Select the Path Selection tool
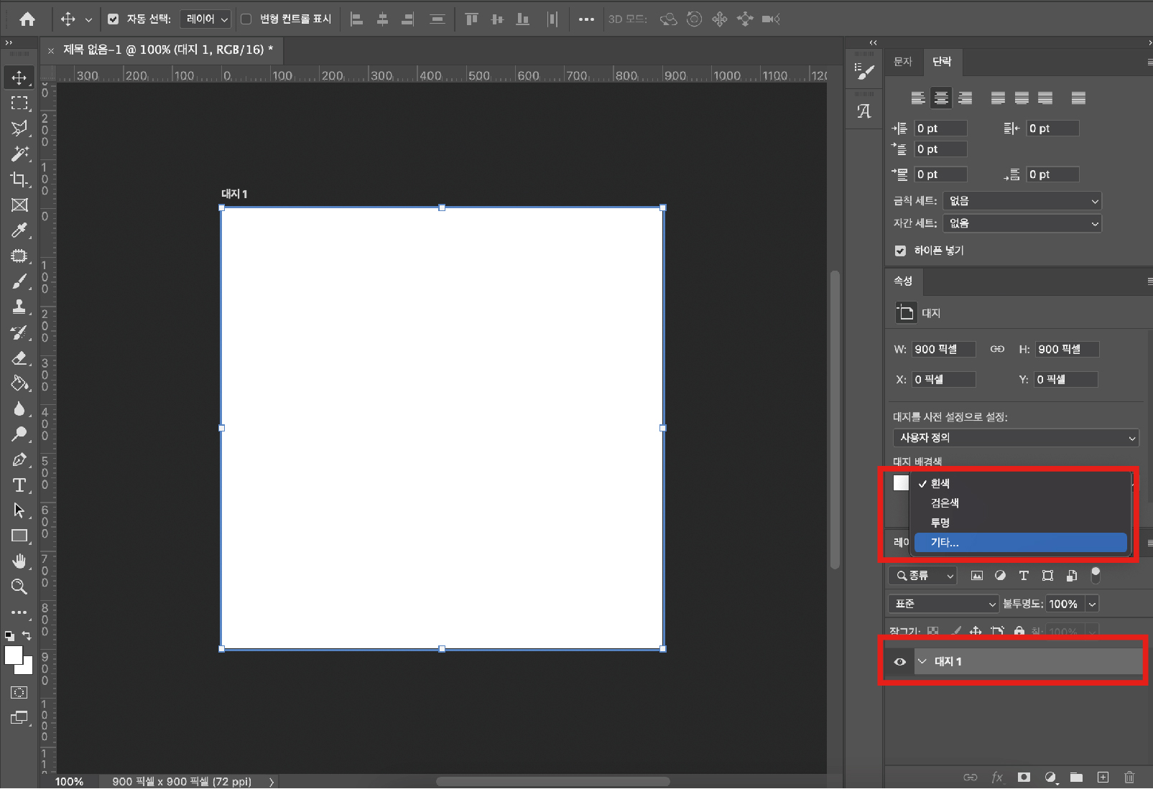Screen dimensions: 1153x789 pos(19,510)
